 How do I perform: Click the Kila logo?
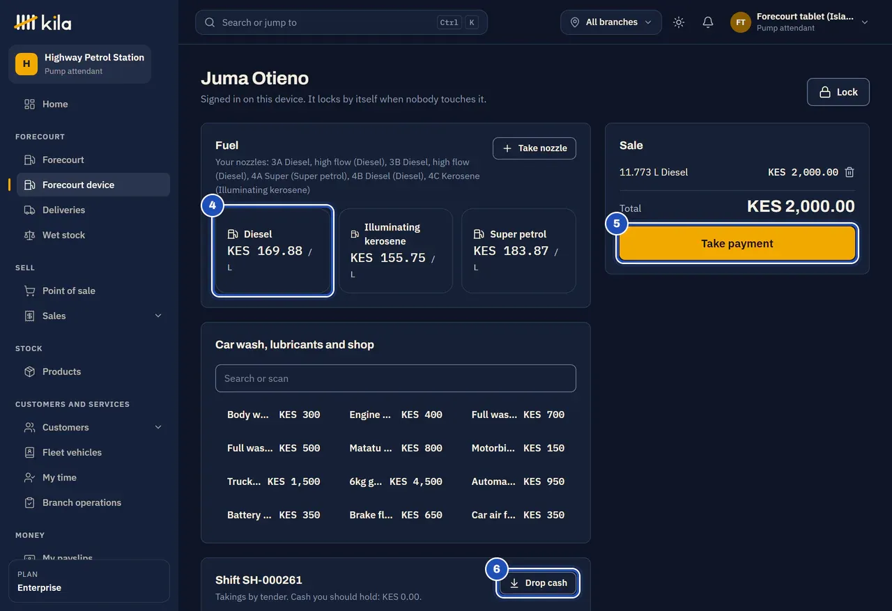pos(43,22)
